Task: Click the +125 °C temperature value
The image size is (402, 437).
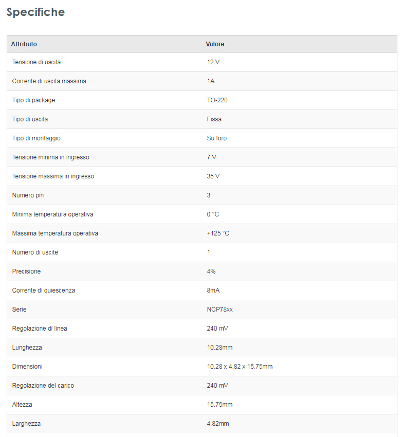Action: (218, 233)
